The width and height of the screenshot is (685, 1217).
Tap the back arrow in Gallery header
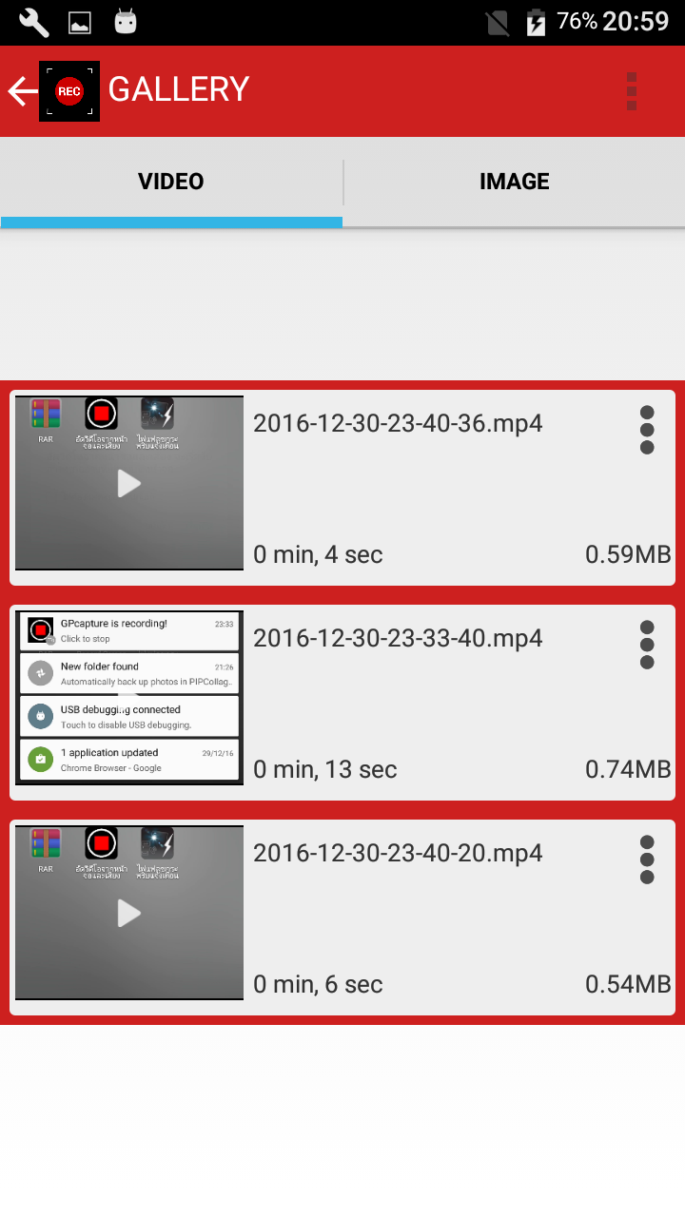(22, 91)
